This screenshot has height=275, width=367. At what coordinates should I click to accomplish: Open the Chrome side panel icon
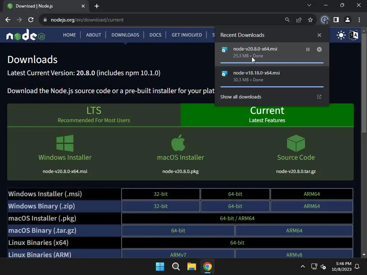[x=336, y=20]
